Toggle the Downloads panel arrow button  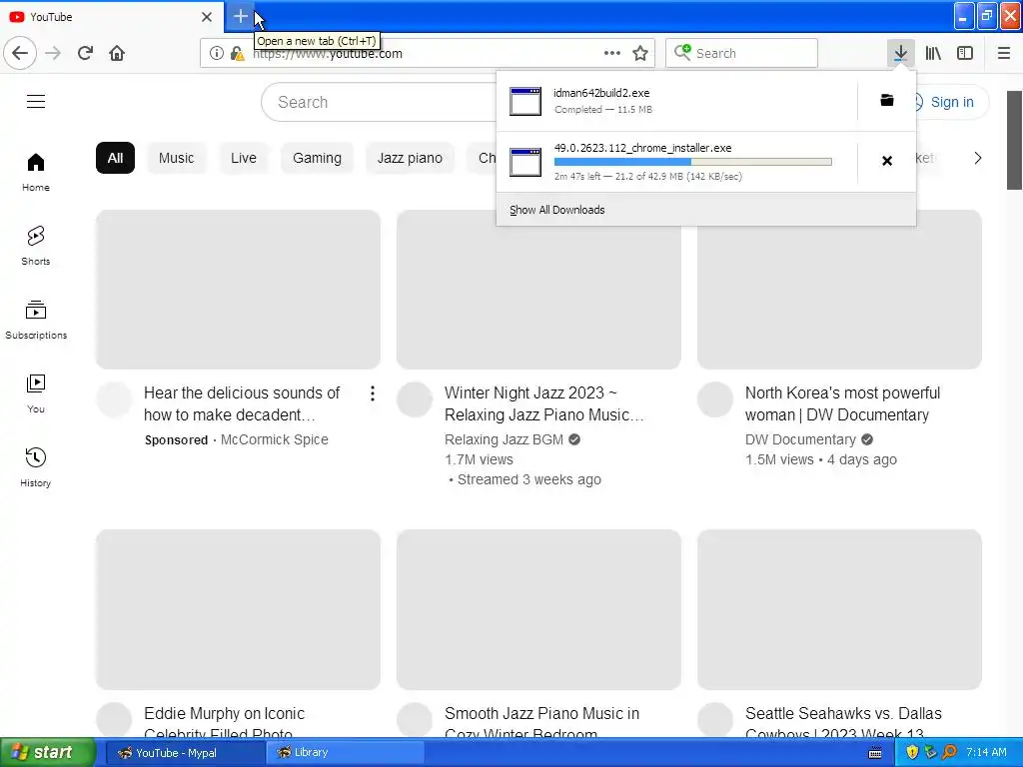[x=900, y=53]
